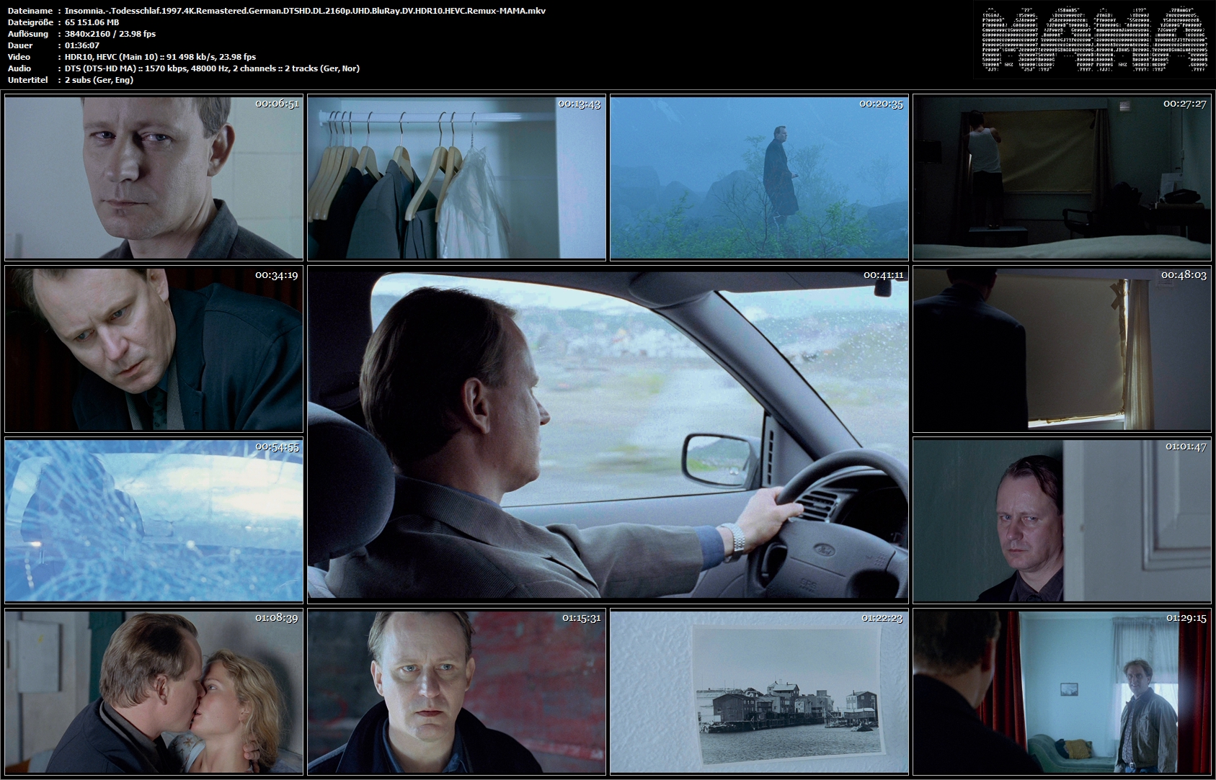The image size is (1216, 780).
Task: Click the HDR10, HEVC video info line
Action: 160,57
